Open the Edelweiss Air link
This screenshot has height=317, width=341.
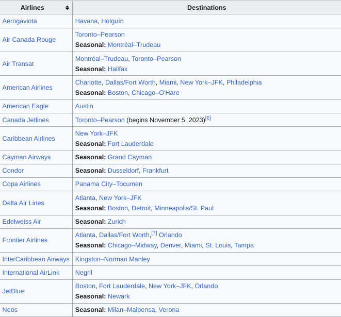(22, 222)
